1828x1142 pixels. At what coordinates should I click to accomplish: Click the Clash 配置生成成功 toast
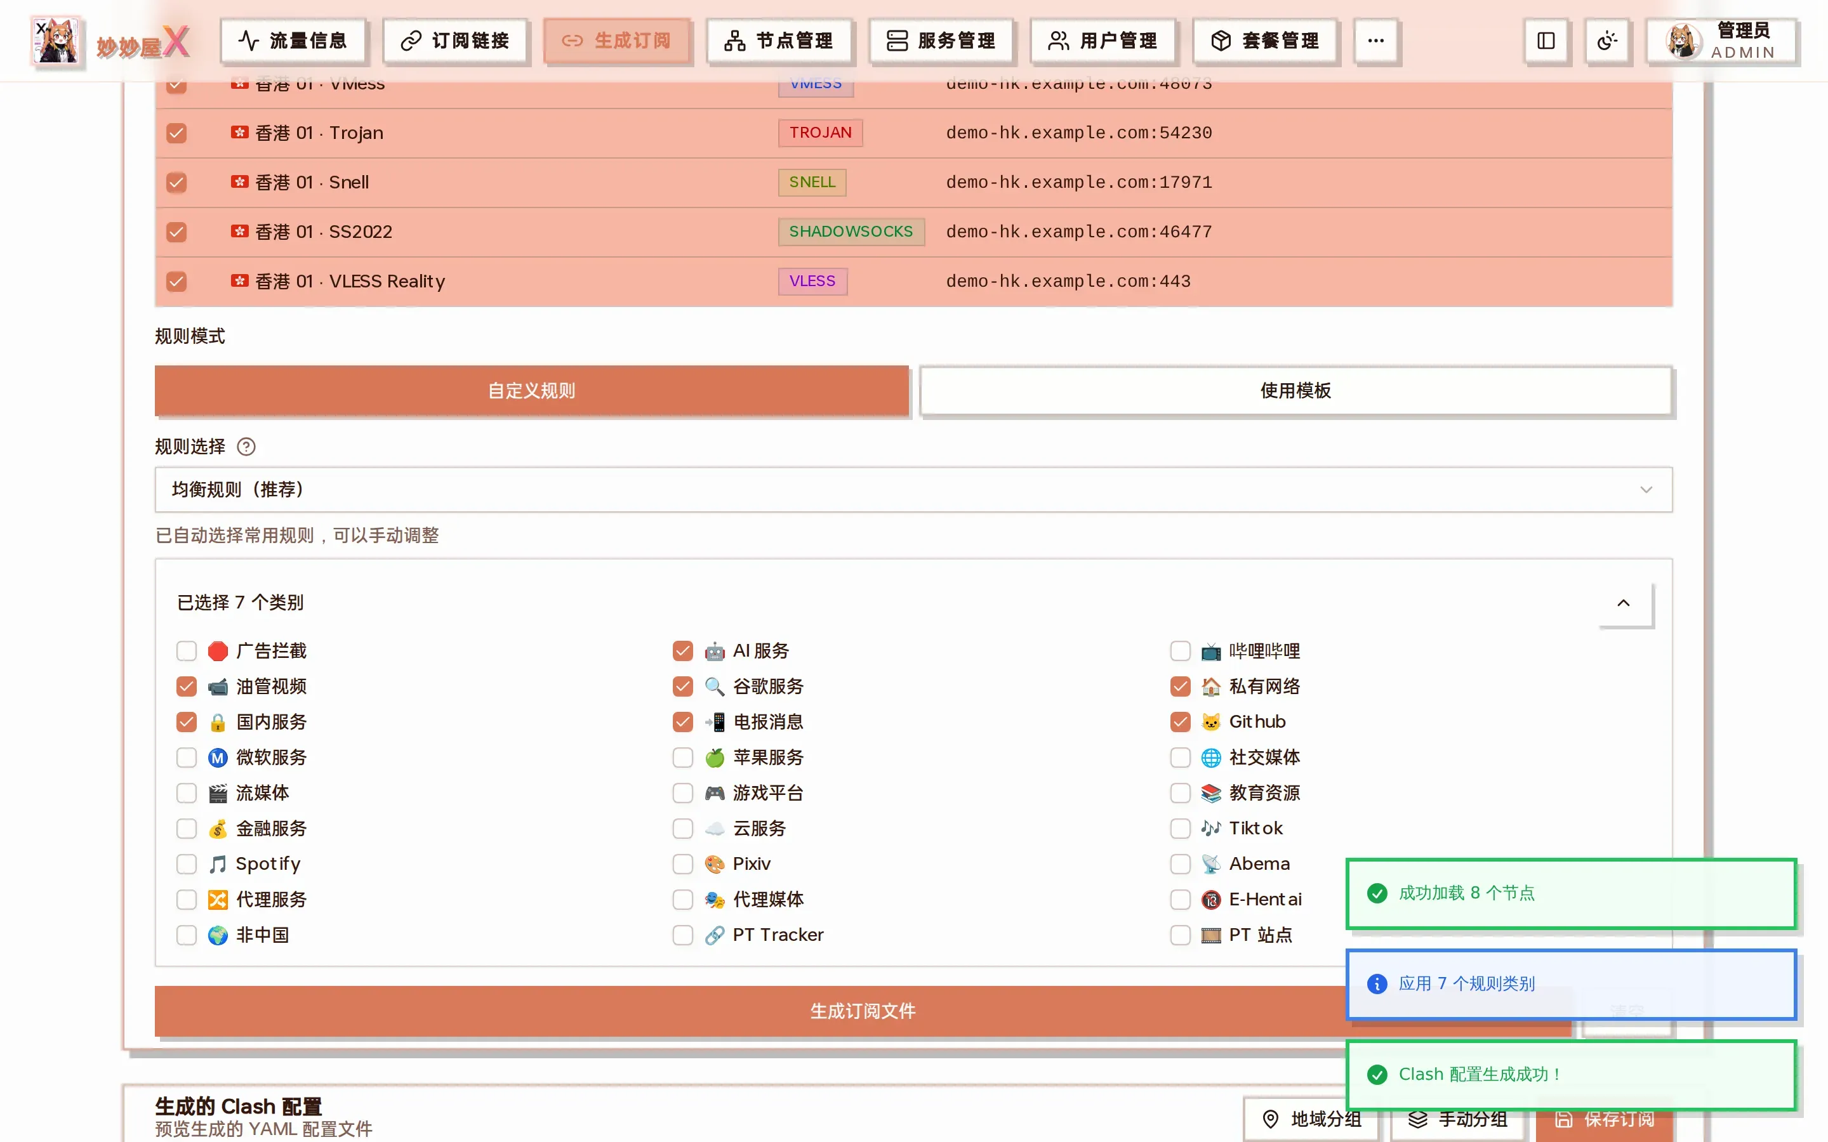coord(1570,1075)
